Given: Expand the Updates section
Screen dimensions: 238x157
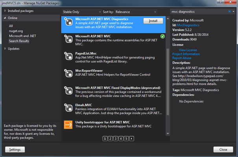Looking at the screenshot, I should (5, 49).
